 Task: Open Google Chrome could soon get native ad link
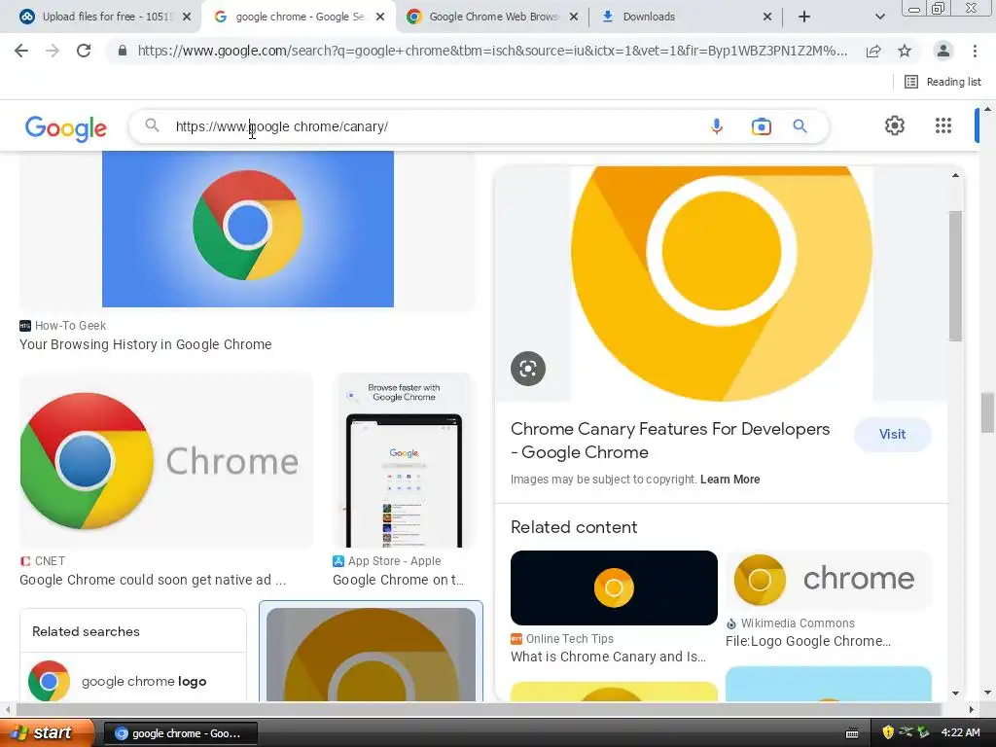point(153,580)
